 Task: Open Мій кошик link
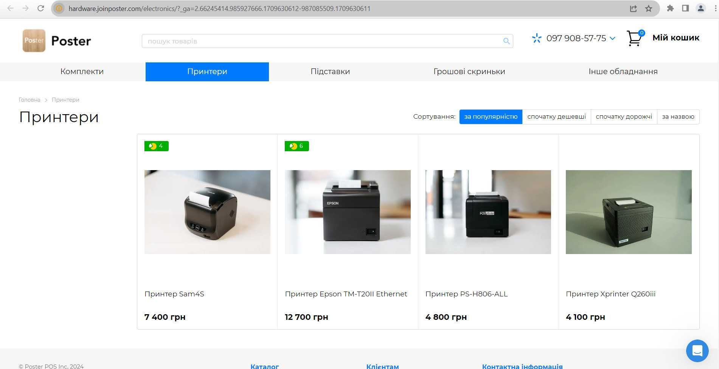[x=676, y=38]
